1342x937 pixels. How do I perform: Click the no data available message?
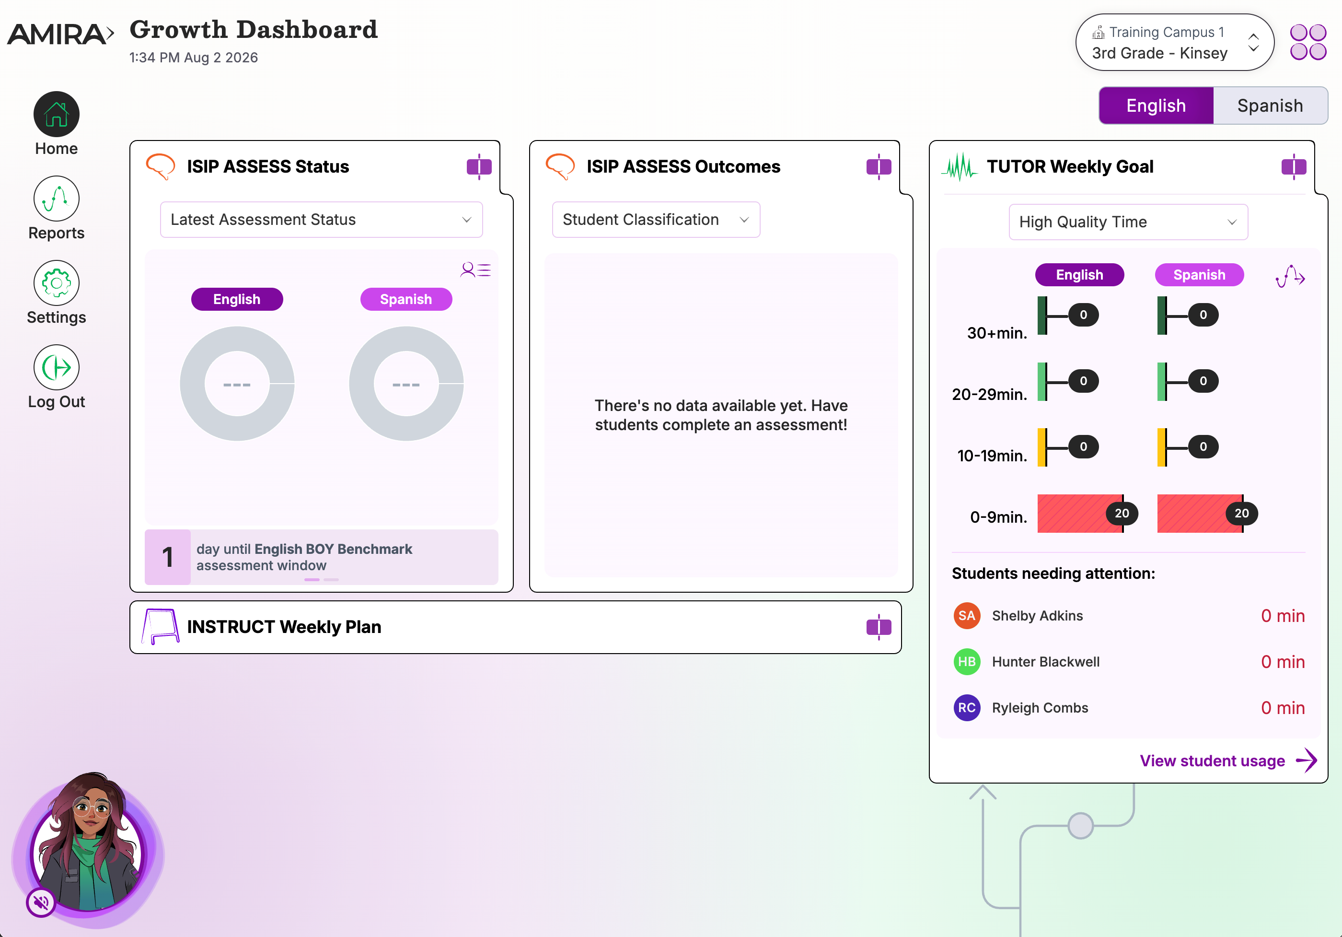(721, 415)
